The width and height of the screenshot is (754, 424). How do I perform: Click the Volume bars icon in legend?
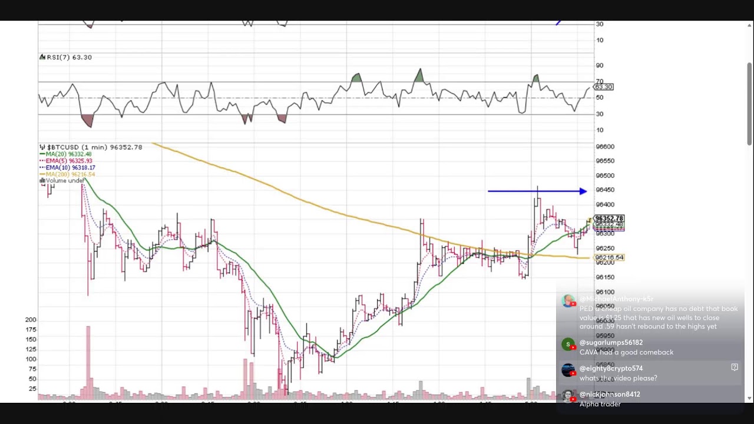pyautogui.click(x=42, y=181)
